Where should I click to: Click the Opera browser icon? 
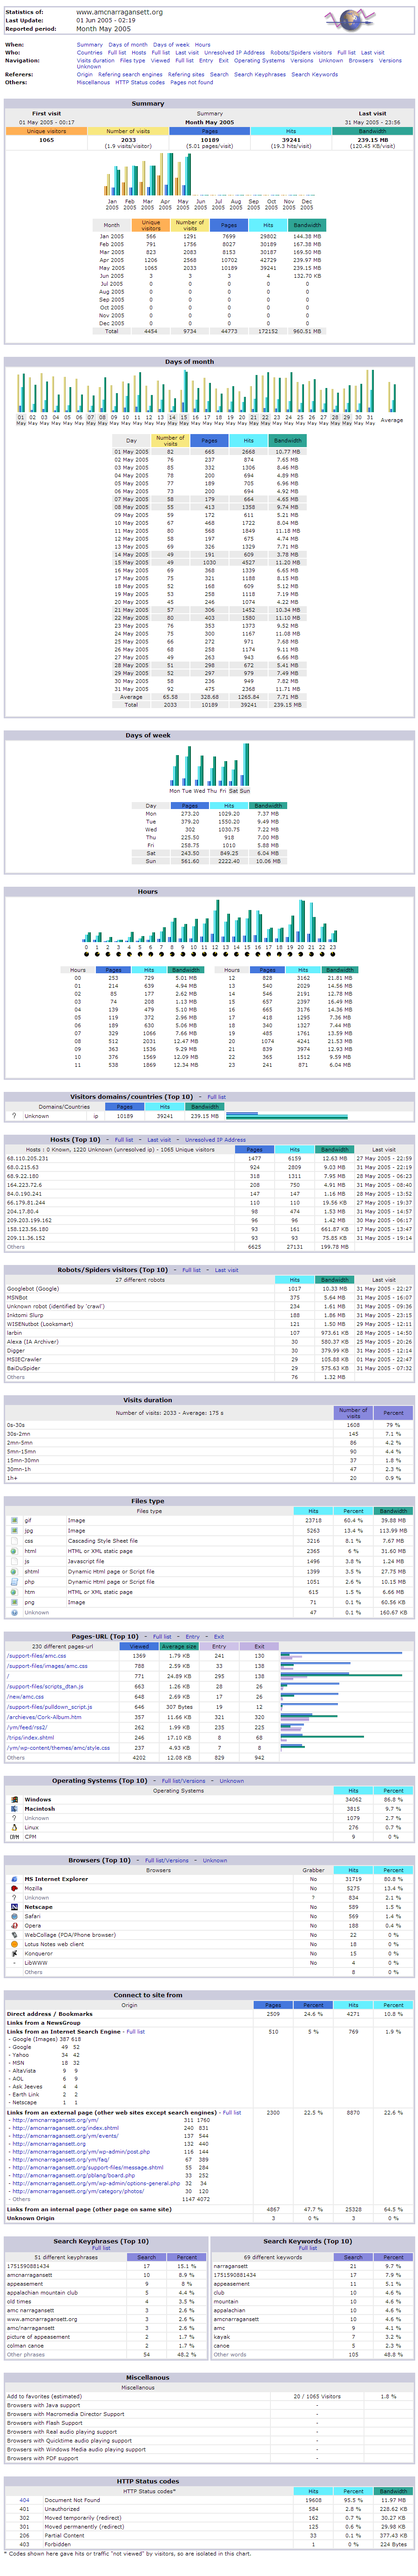coord(14,1925)
